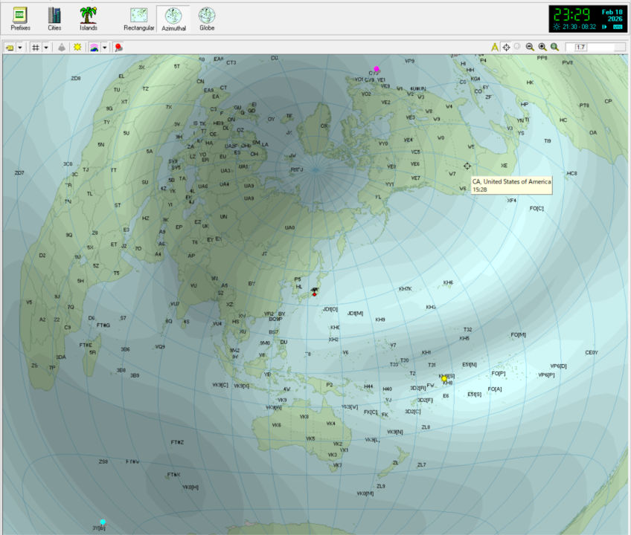
Task: Open the Islands list
Action: click(x=89, y=19)
